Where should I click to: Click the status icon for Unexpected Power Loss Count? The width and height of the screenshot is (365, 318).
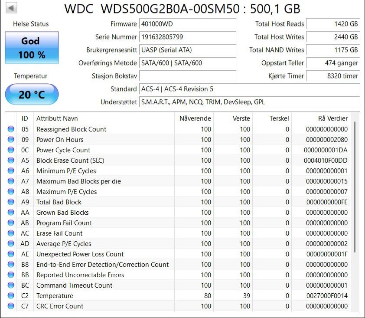[x=11, y=254]
